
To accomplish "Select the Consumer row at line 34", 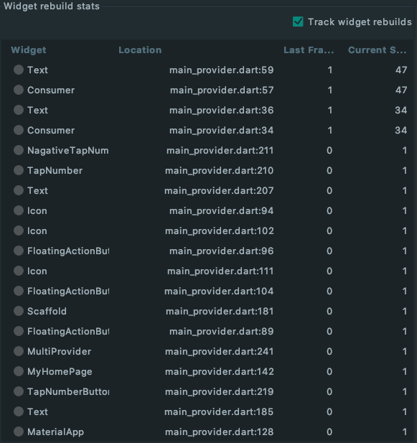I will pos(208,130).
